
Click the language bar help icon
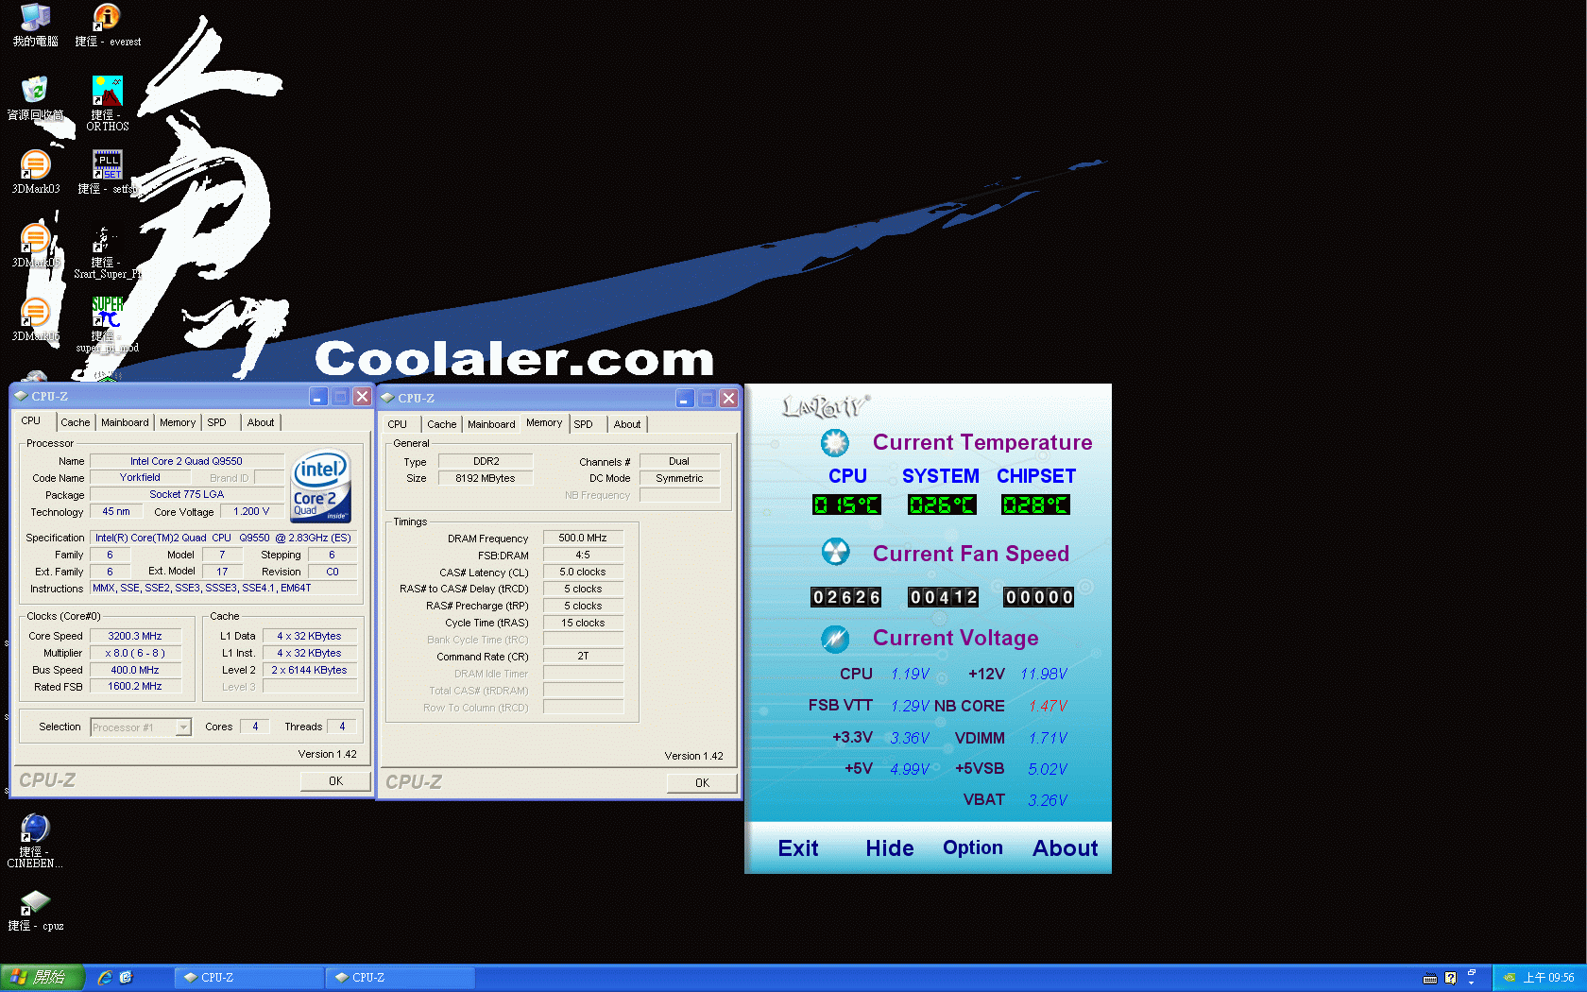[x=1450, y=978]
